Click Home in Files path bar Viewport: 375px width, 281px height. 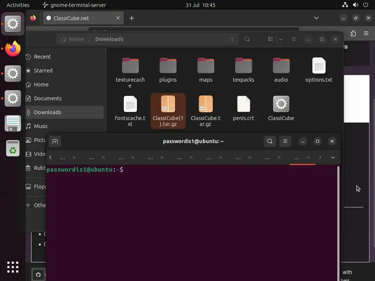(x=73, y=39)
